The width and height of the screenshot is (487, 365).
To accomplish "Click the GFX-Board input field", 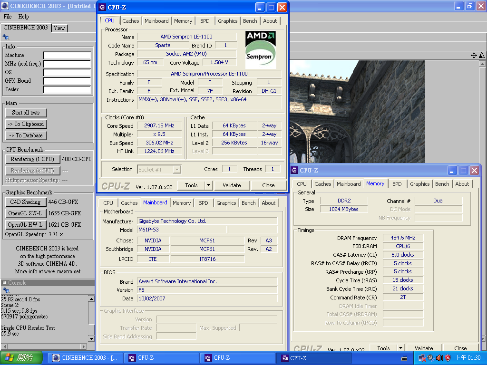I will pos(67,81).
